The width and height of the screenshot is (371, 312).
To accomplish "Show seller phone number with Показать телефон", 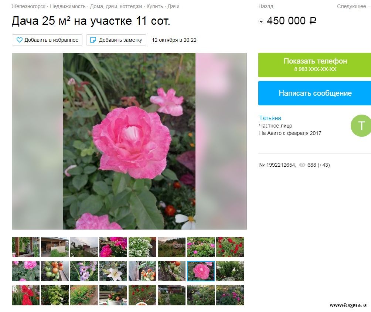I will [x=315, y=65].
